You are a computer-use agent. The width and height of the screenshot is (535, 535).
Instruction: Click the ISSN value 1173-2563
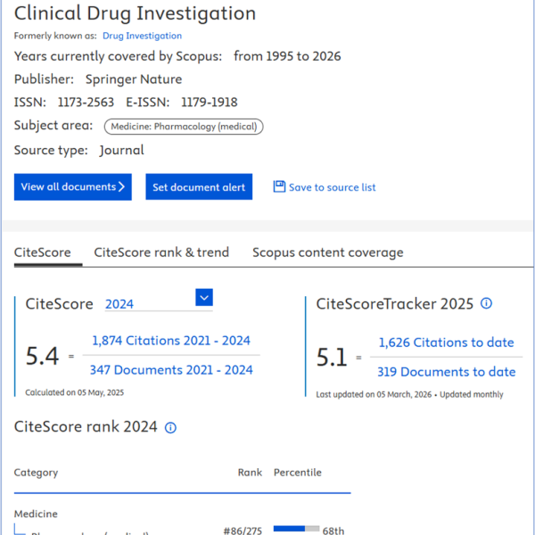[x=86, y=102]
